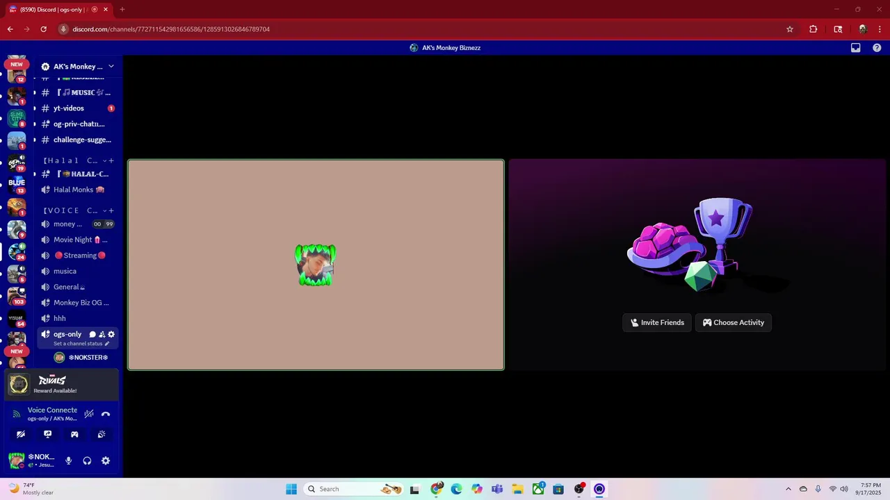Join the General voice channel
The height and width of the screenshot is (500, 890).
point(77,287)
